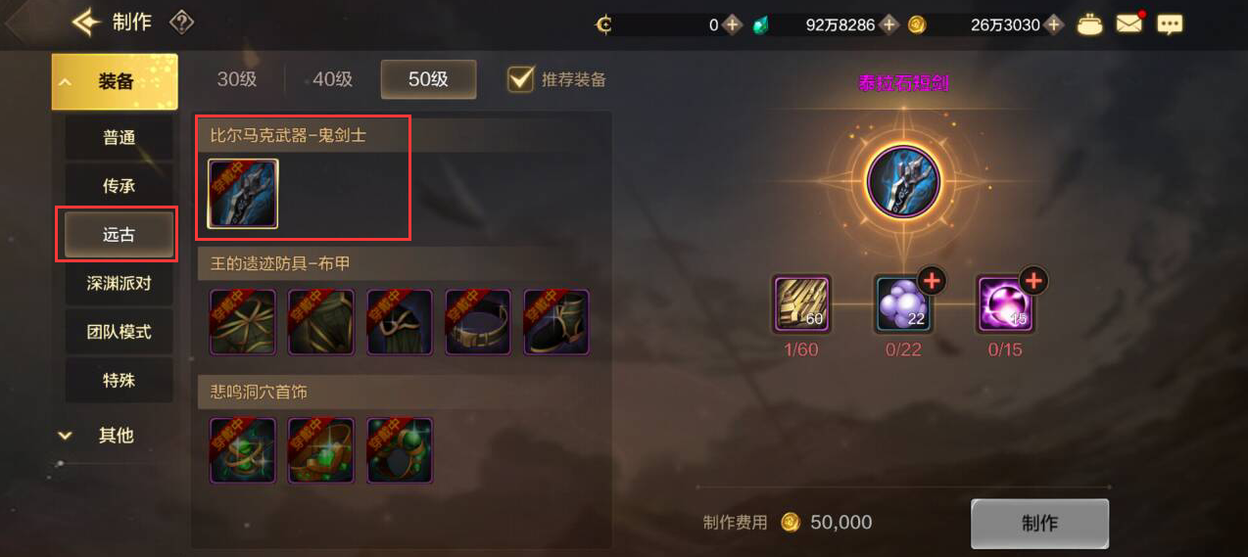Select the 深渊派对 category

pos(120,283)
